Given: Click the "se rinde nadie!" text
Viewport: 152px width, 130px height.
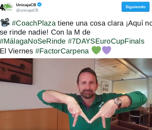Looking at the screenshot, I should click(x=24, y=32).
